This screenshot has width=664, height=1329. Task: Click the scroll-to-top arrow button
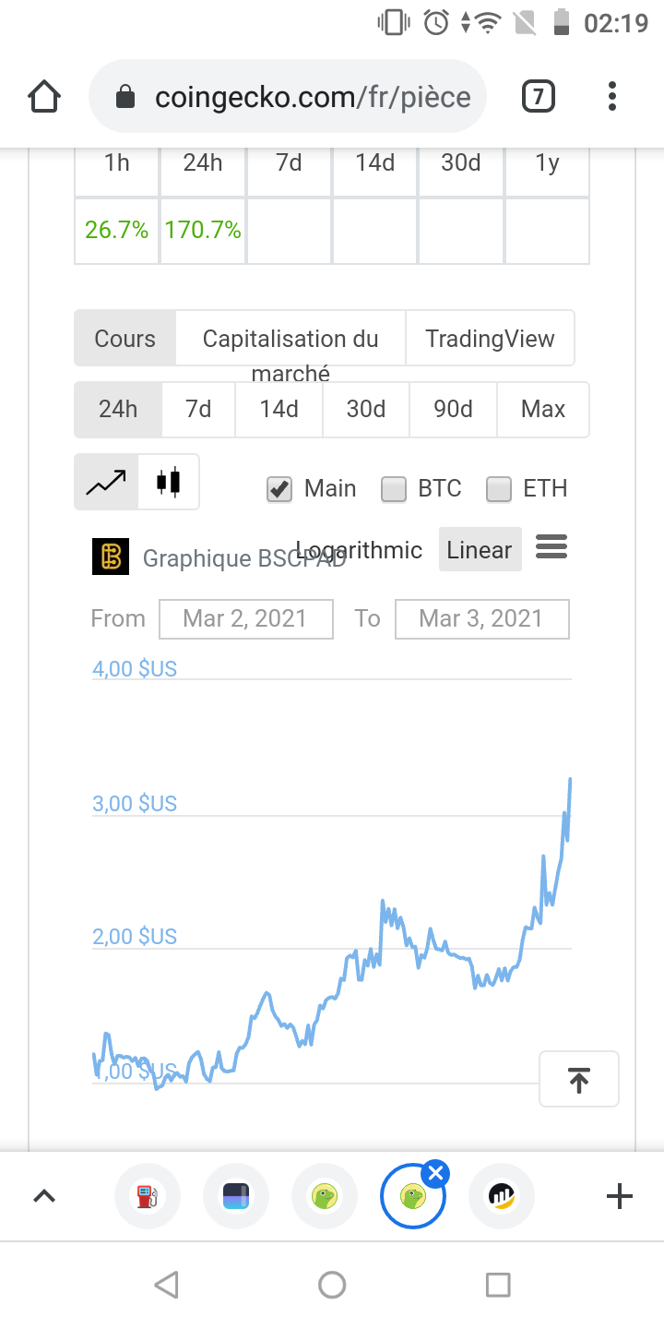(579, 1079)
